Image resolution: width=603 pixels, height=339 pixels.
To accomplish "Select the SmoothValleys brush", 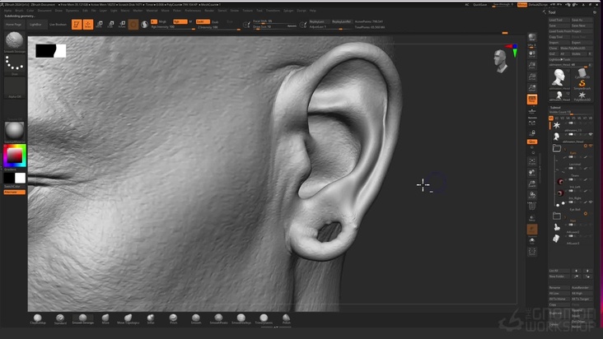I will click(x=241, y=318).
